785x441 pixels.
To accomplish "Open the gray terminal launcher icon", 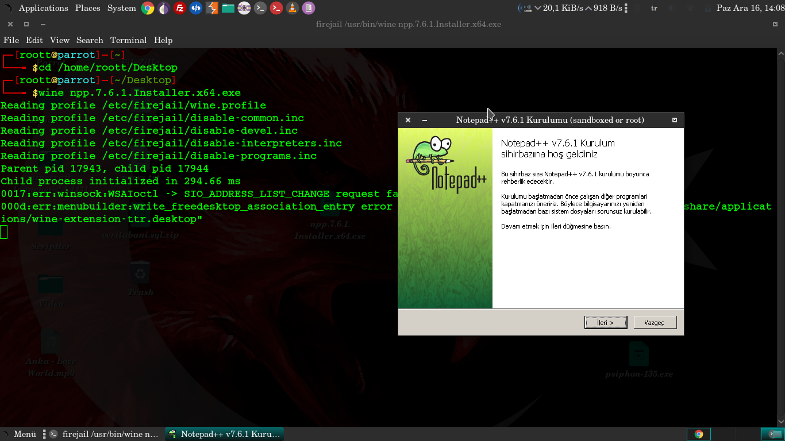I will (260, 8).
